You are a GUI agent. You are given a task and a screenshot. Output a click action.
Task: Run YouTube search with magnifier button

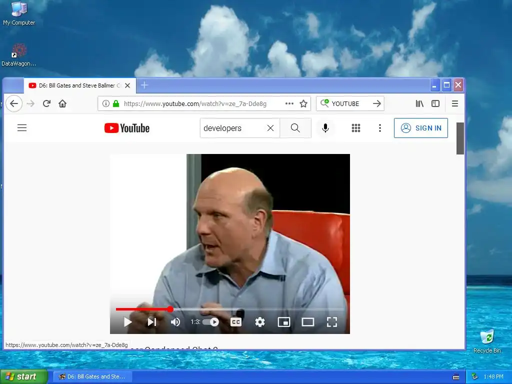pos(295,128)
